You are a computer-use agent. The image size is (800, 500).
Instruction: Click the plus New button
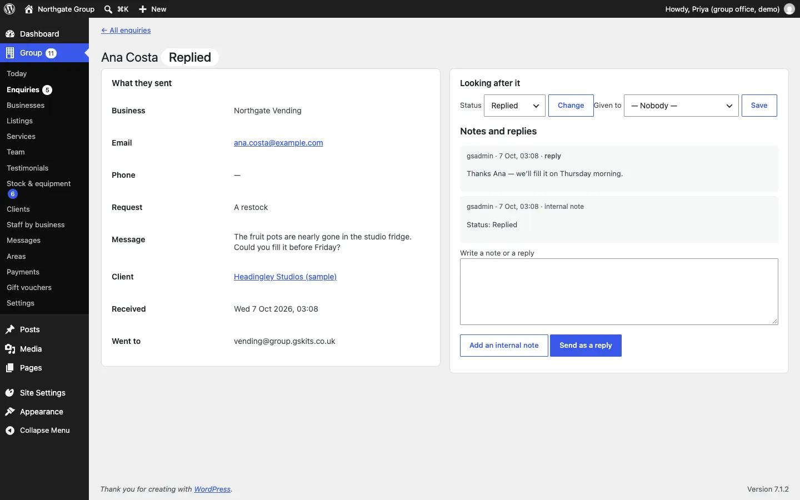153,9
